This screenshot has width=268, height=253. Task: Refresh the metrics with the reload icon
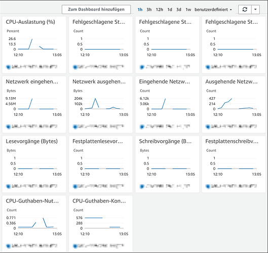245,10
